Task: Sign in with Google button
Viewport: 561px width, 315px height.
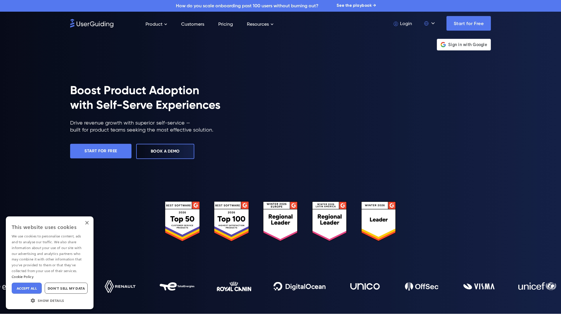Action: [x=464, y=45]
